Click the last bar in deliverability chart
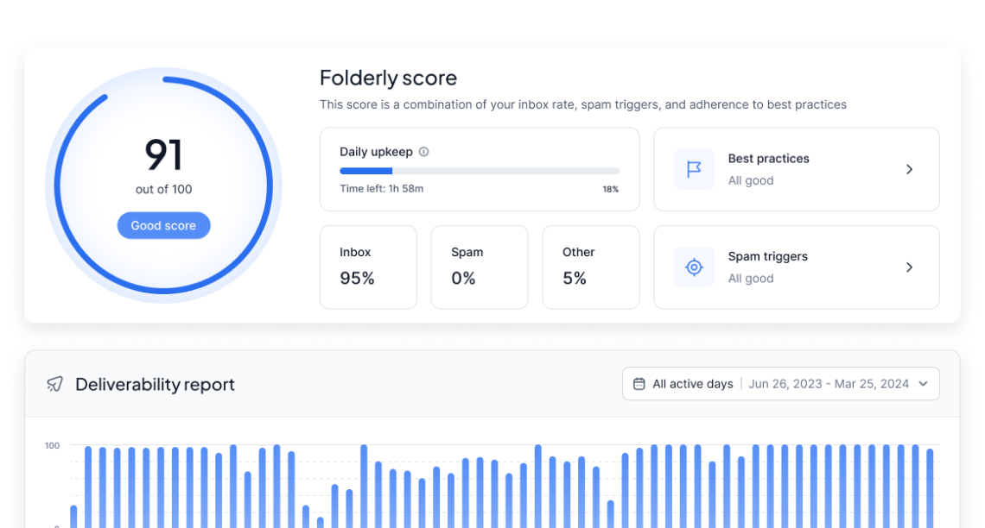This screenshot has width=985, height=528. click(930, 487)
